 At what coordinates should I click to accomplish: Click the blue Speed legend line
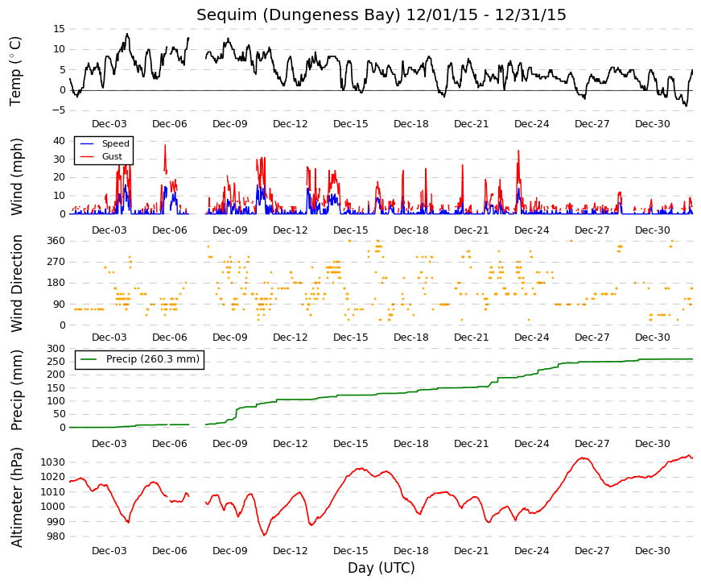click(87, 143)
